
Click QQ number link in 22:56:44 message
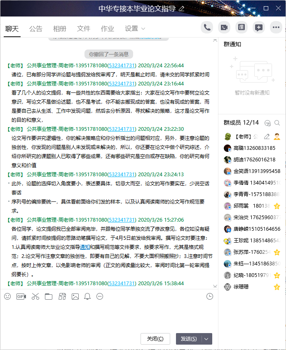(x=122, y=65)
